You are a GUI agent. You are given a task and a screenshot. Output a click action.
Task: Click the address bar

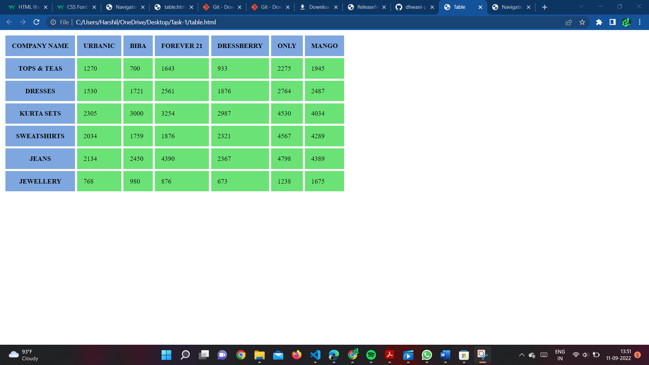pos(145,22)
